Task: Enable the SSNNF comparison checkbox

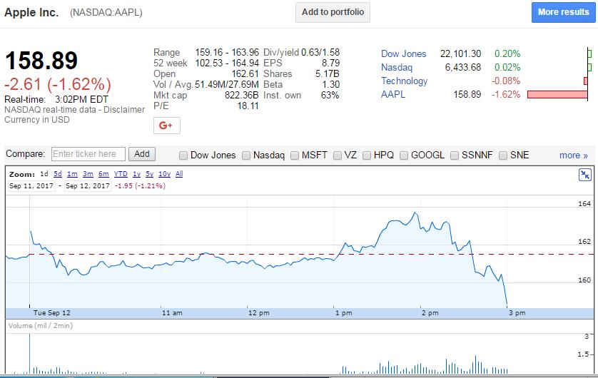Action: coord(455,155)
